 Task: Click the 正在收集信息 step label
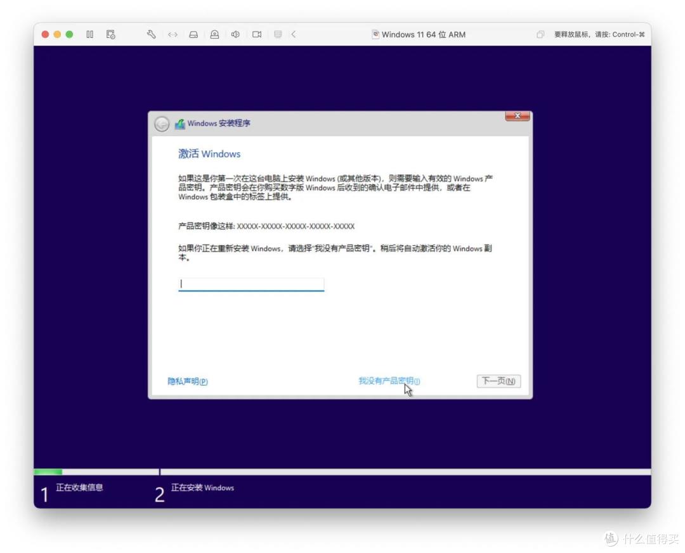point(79,488)
